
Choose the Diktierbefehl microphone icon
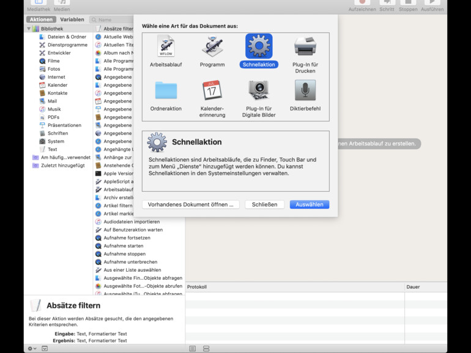[x=305, y=90]
